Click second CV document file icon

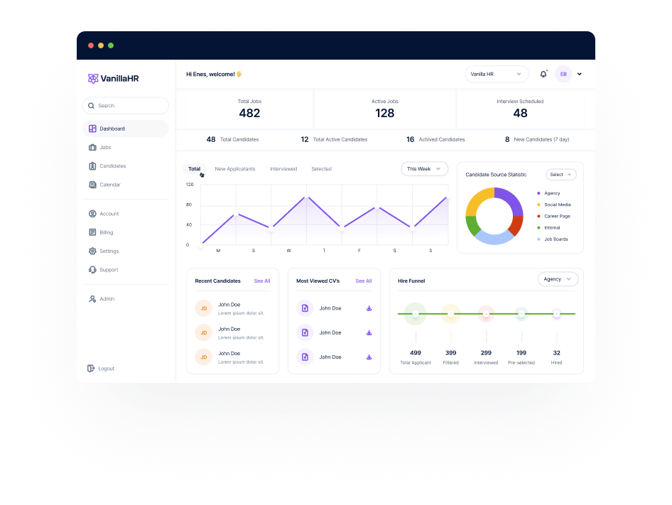(x=305, y=332)
